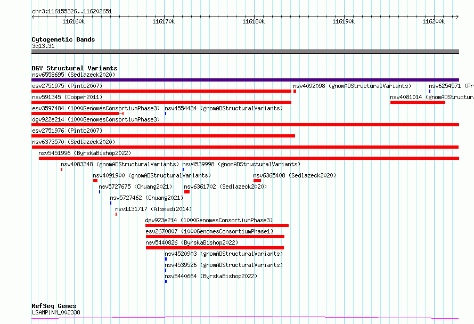The height and width of the screenshot is (324, 474).
Task: Click the 116180k ruler tick label
Action: tap(254, 21)
